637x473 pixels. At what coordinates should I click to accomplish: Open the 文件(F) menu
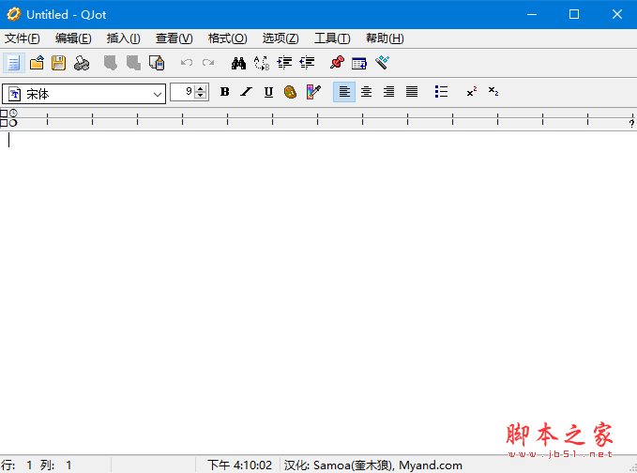(23, 38)
